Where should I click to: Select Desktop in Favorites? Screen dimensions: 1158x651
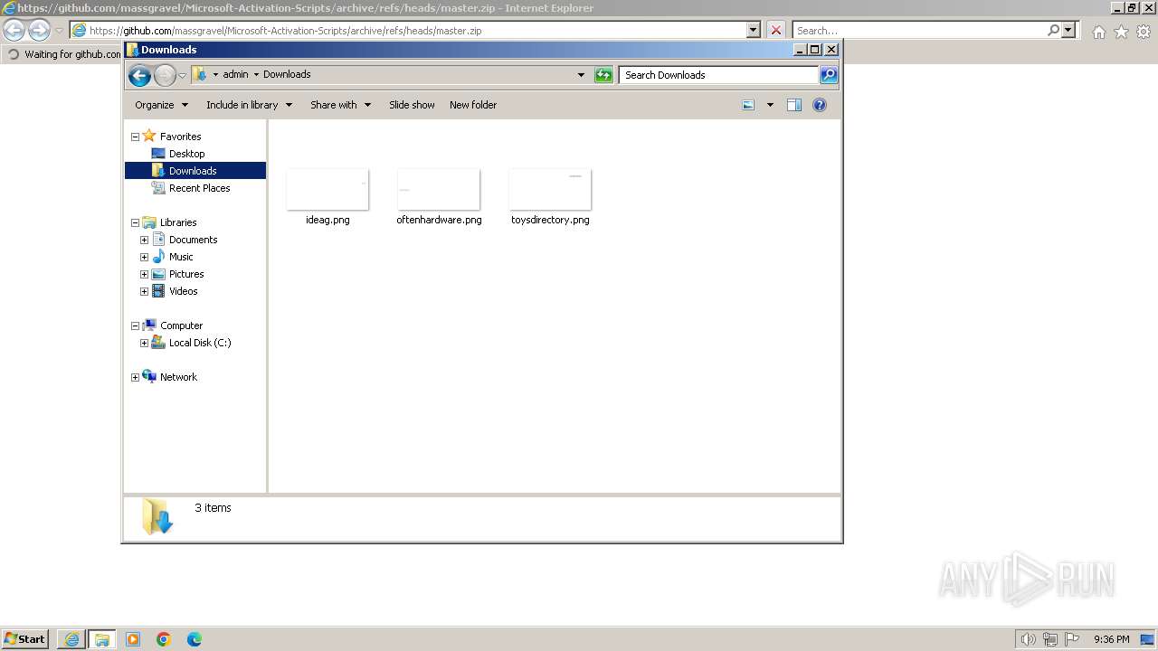[186, 154]
